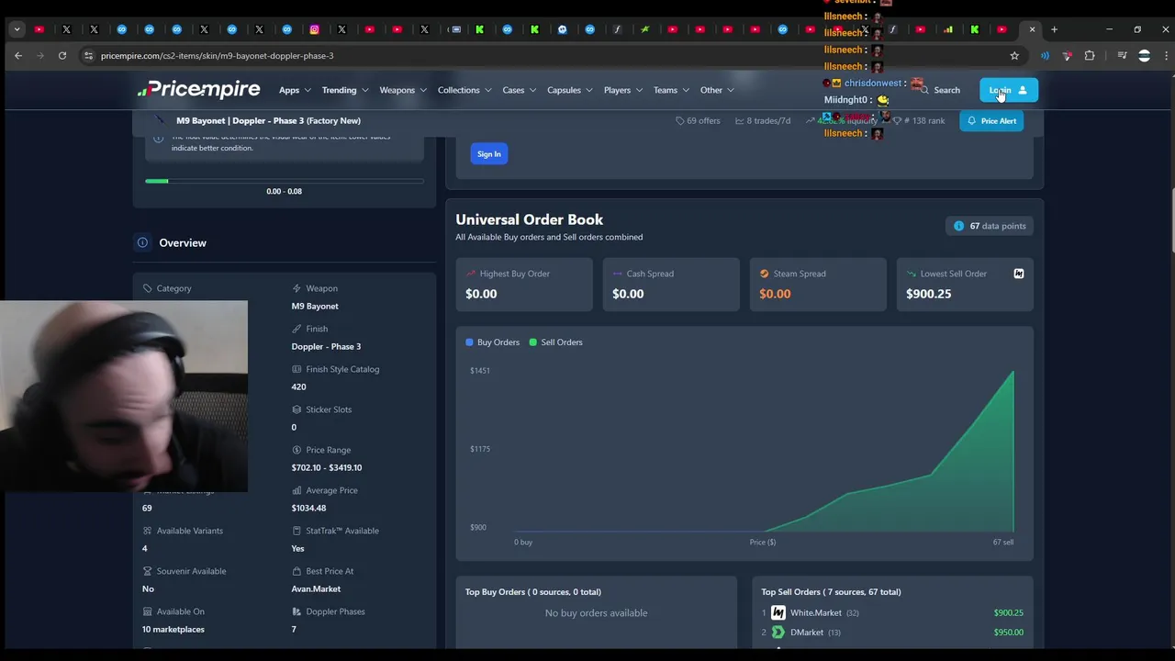
Task: Click the Finish brush icon
Action: pos(297,329)
